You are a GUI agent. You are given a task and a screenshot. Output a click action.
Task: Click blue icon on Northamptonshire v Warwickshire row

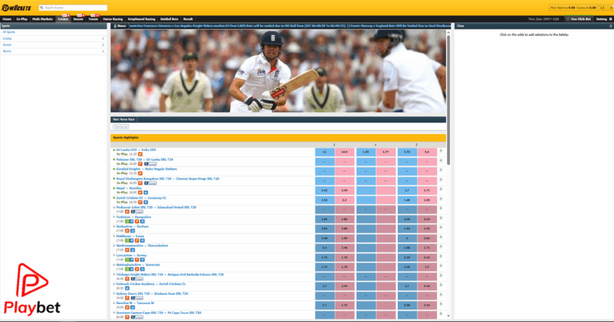(x=133, y=250)
